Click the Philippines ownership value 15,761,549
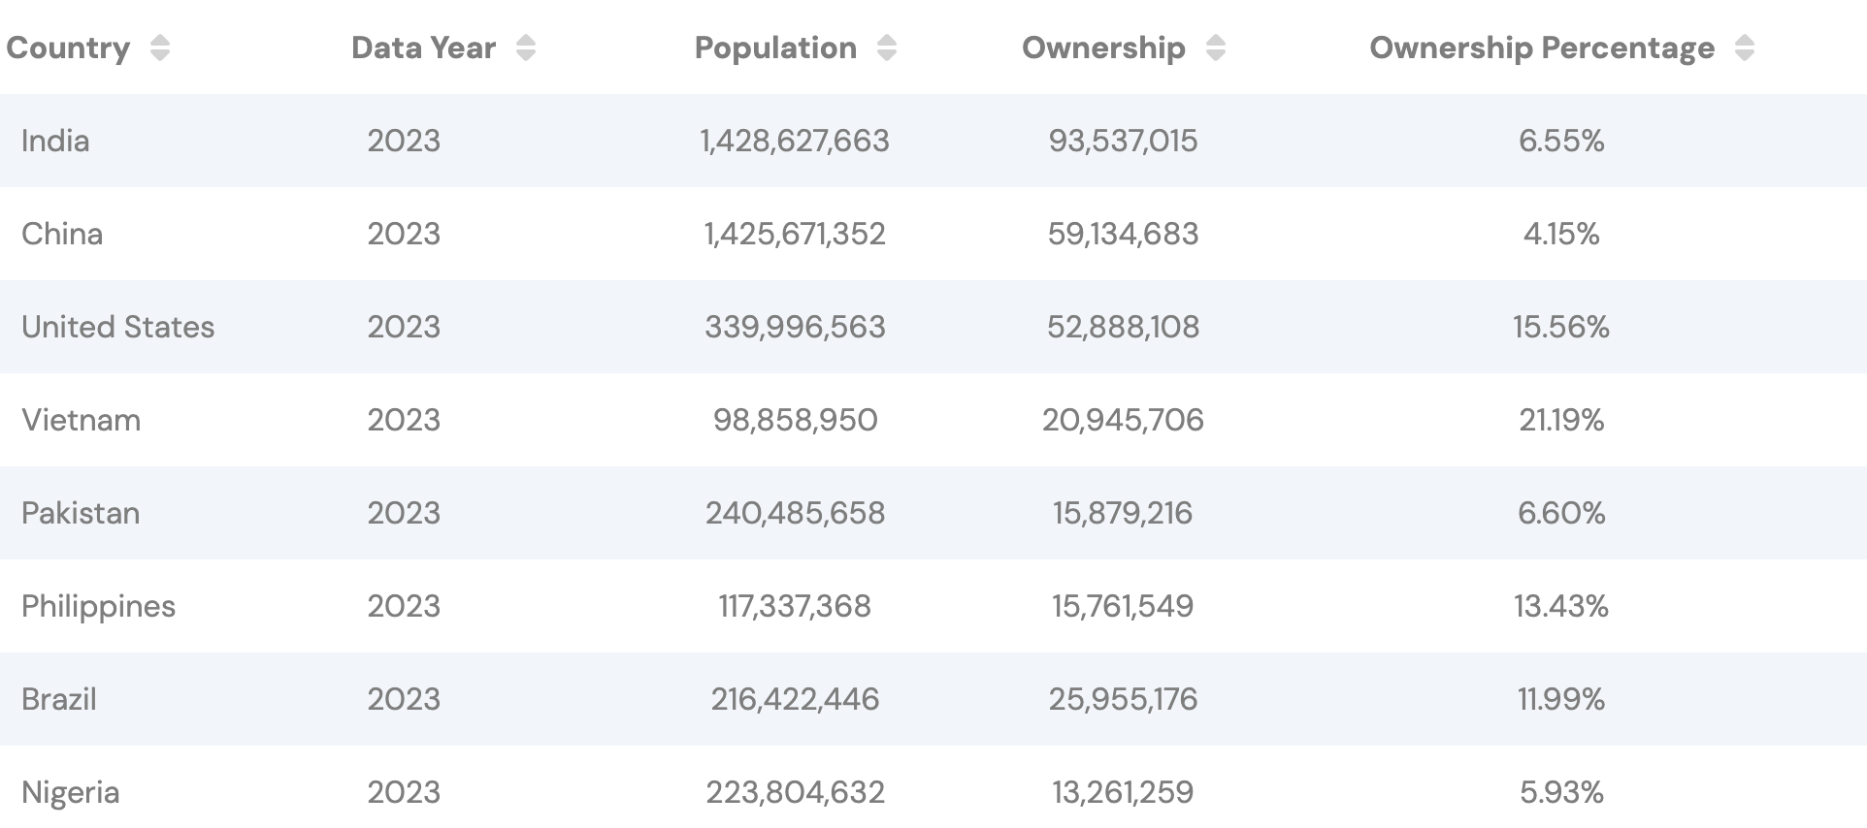 pos(1123,607)
